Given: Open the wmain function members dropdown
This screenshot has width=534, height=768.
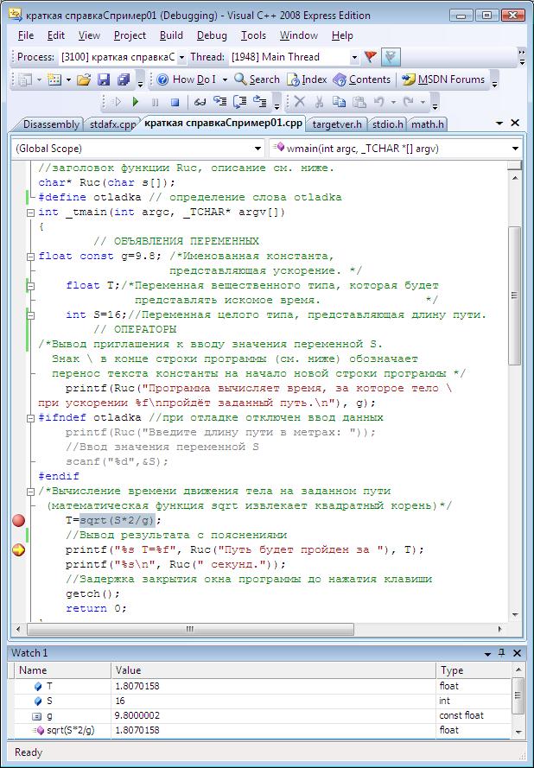Looking at the screenshot, I should (515, 149).
